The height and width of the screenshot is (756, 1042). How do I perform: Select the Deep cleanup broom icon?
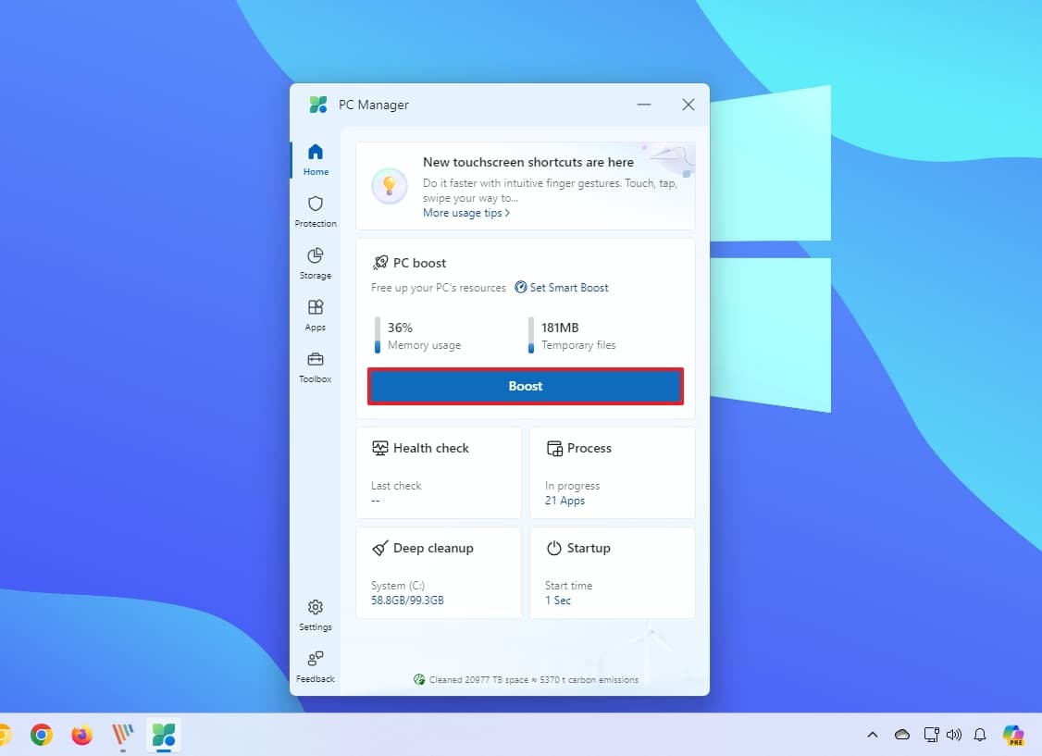click(379, 548)
